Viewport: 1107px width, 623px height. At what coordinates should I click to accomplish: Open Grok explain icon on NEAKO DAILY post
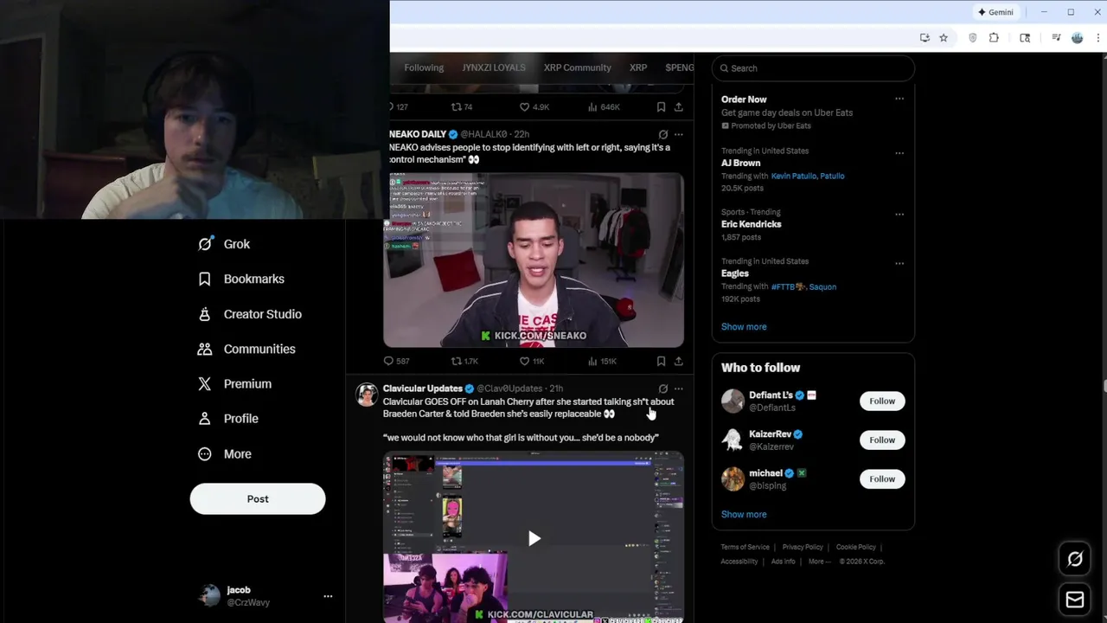663,134
